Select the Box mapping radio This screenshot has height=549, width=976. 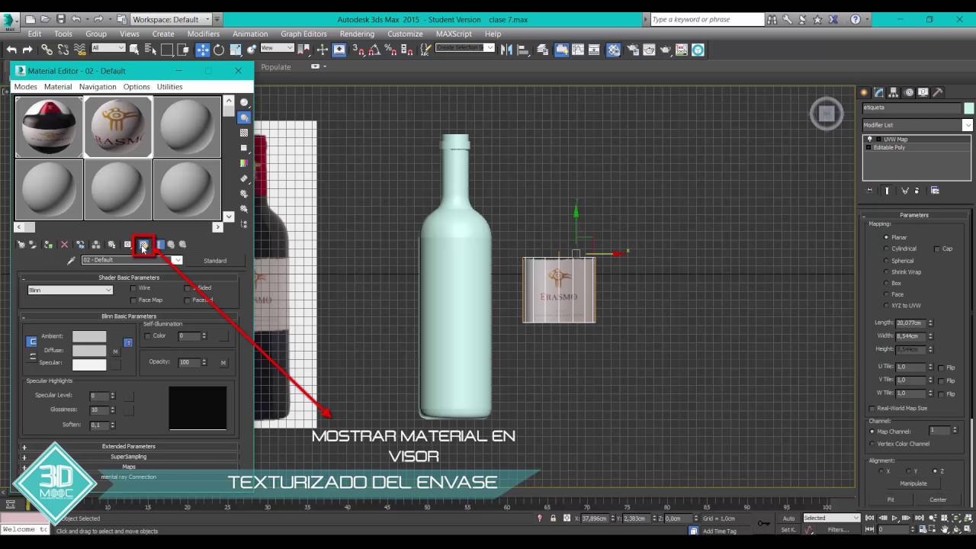(x=886, y=283)
